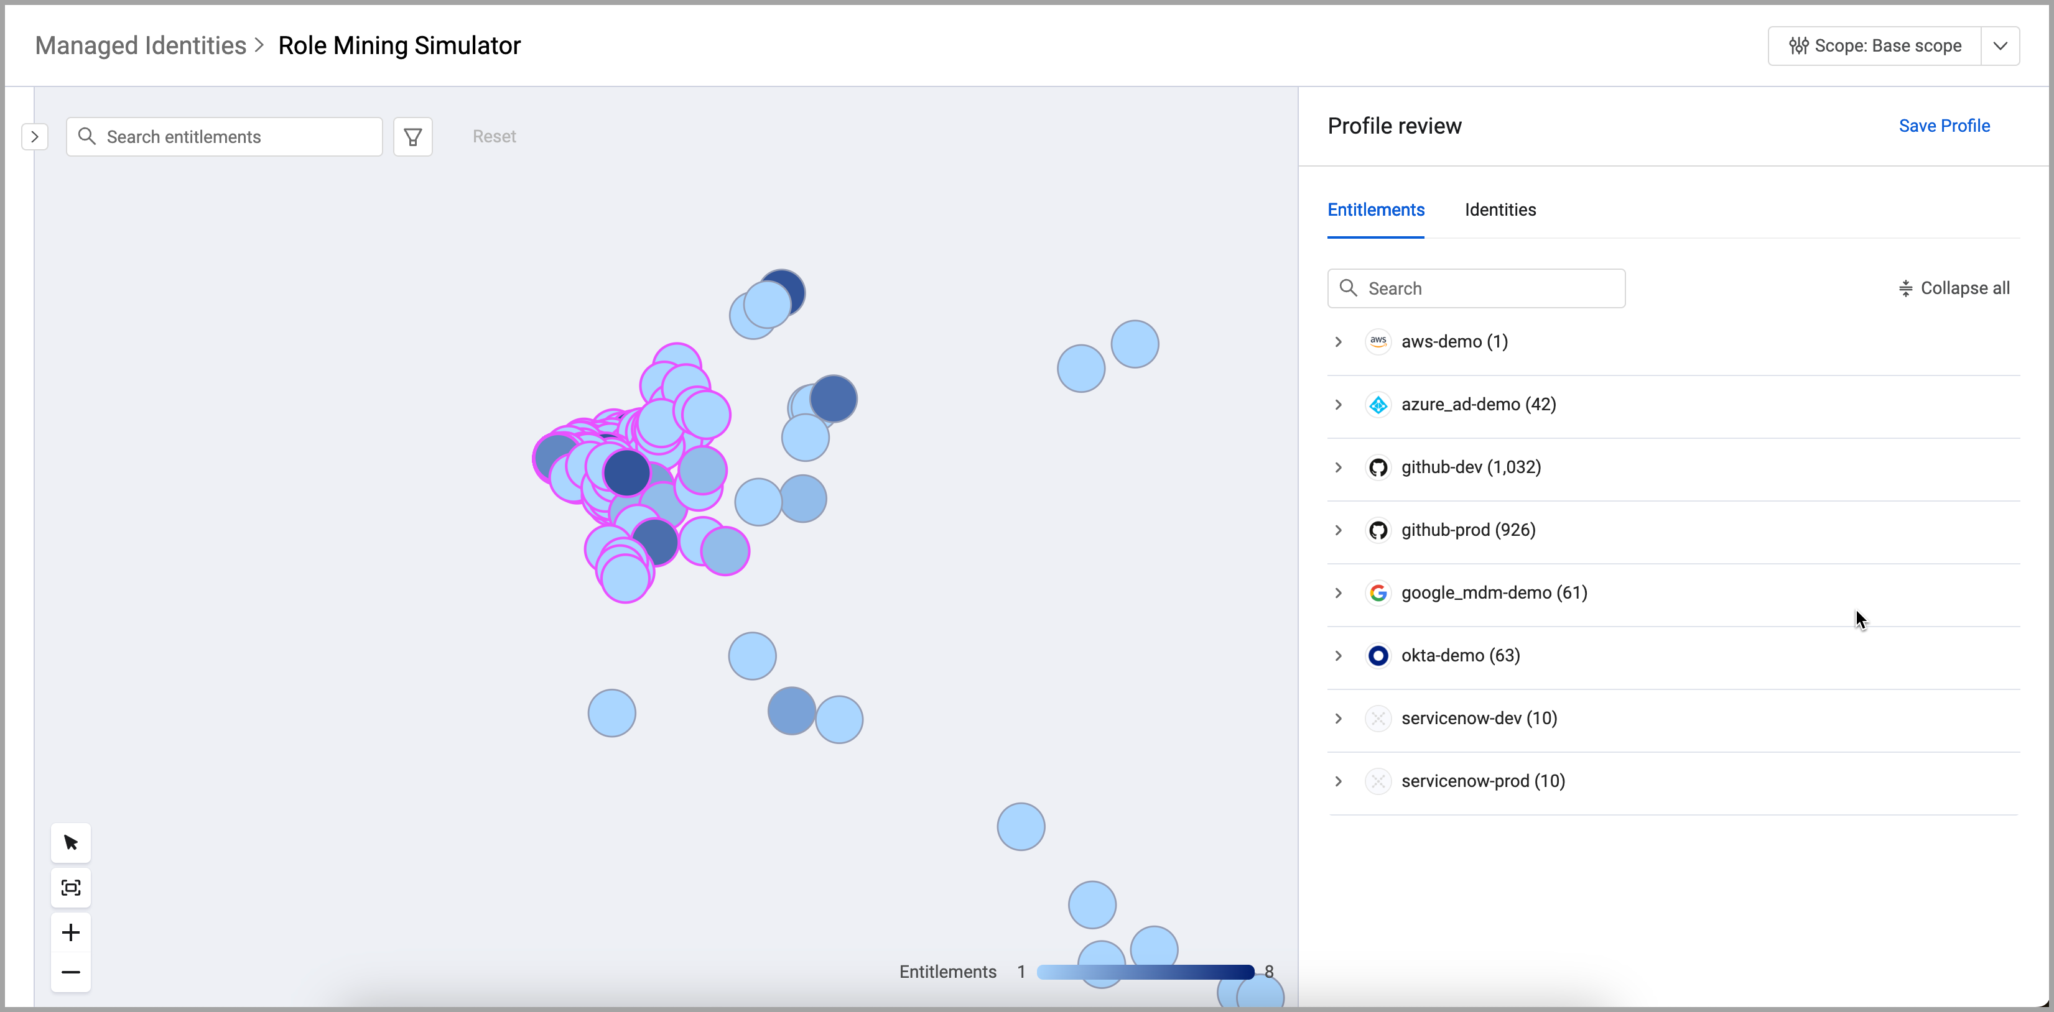Image resolution: width=2054 pixels, height=1012 pixels.
Task: Click the okta-demo application icon
Action: click(x=1378, y=655)
